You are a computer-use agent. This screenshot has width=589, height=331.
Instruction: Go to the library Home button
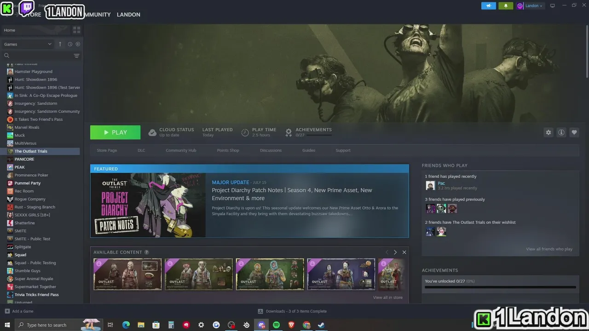tap(35, 30)
